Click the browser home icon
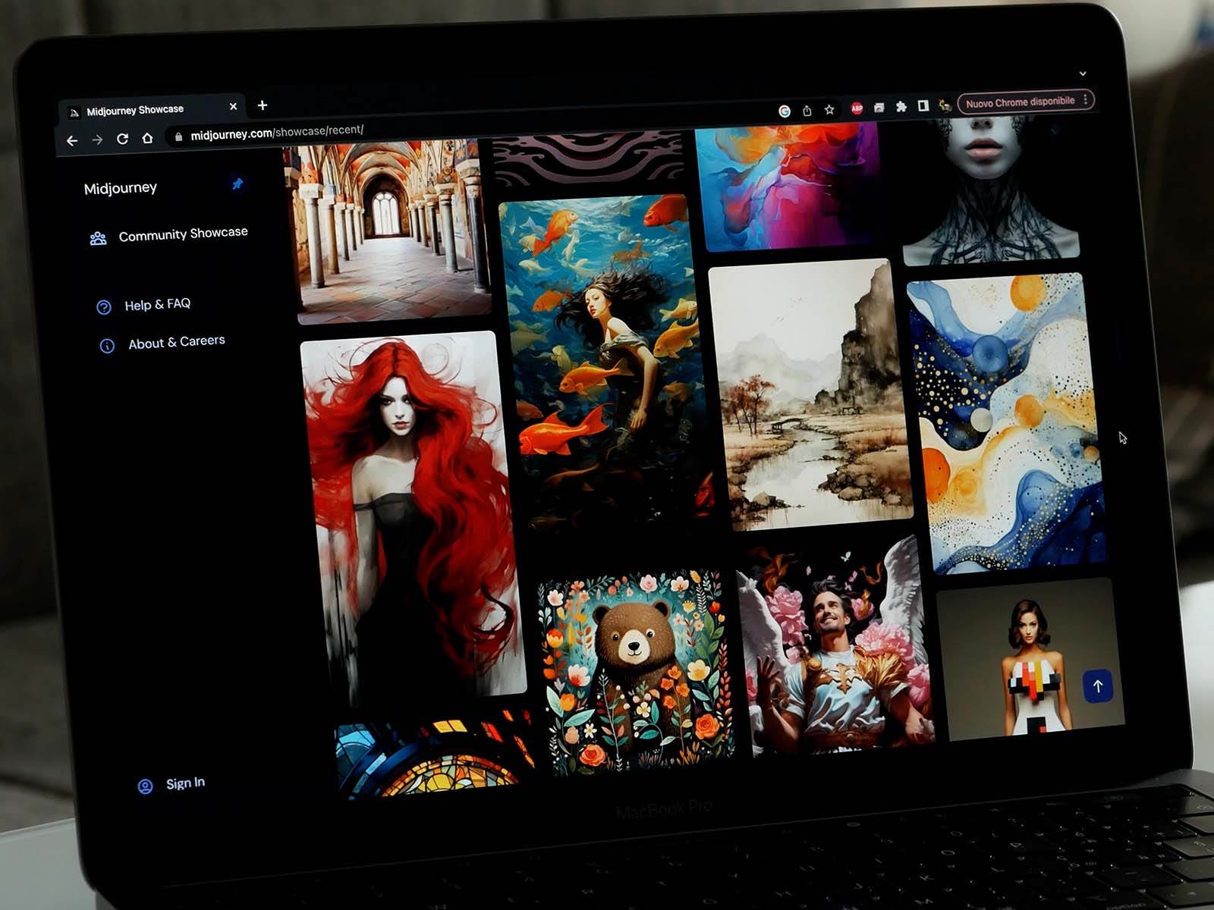The image size is (1214, 910). (148, 138)
